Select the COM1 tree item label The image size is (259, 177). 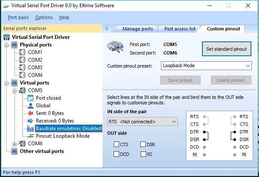35,52
